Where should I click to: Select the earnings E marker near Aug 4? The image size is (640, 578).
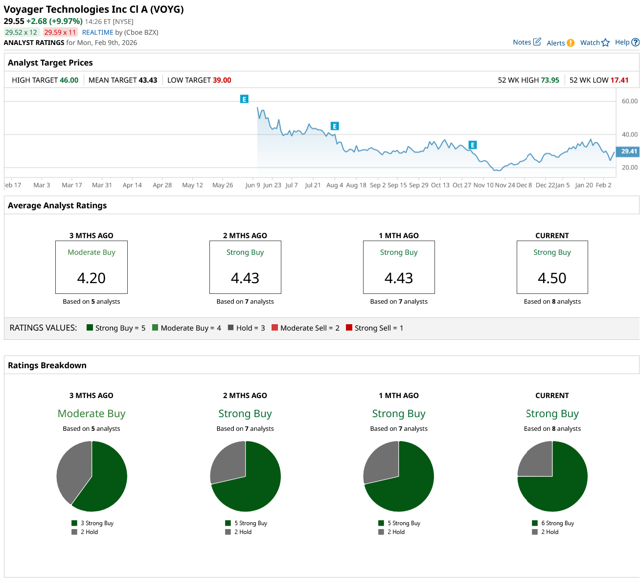pyautogui.click(x=335, y=126)
